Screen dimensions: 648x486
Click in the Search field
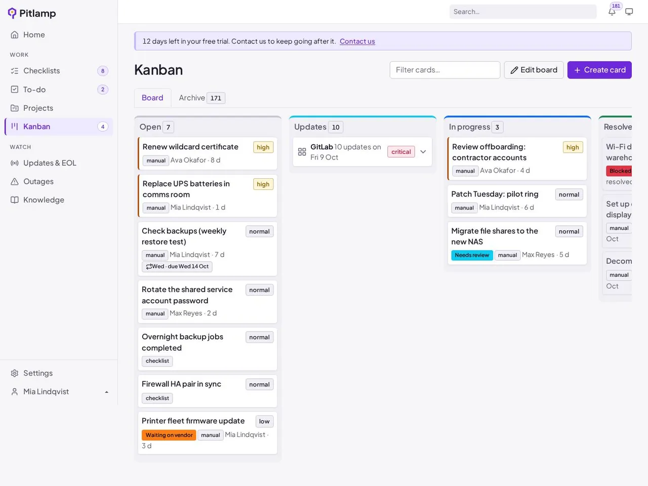[523, 12]
